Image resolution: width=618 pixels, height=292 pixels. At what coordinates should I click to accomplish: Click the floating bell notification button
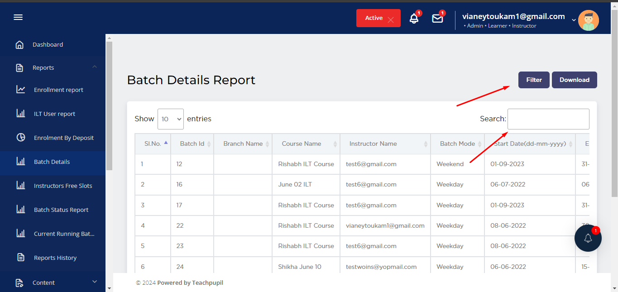(588, 238)
